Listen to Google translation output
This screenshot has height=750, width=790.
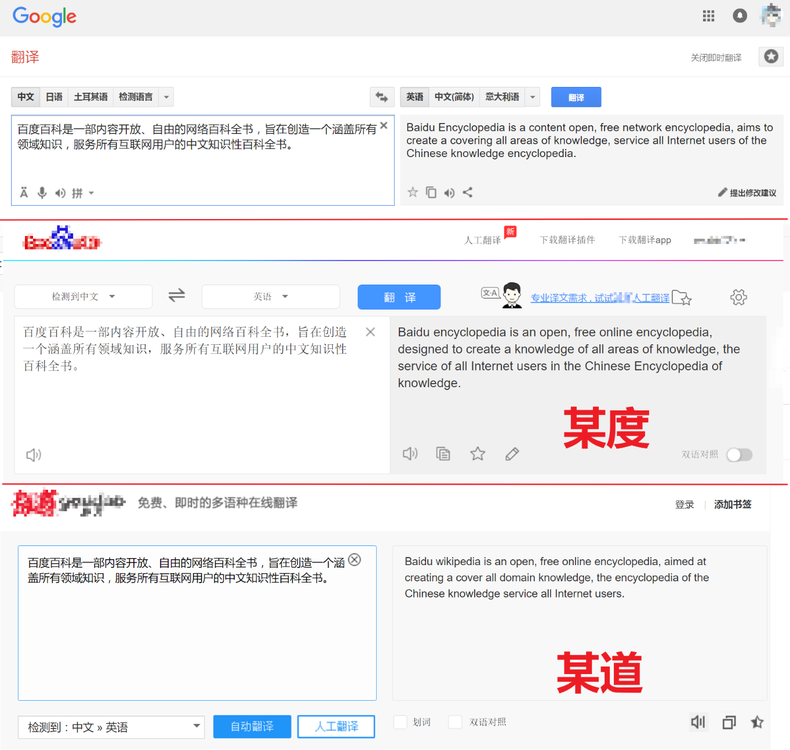pos(449,192)
